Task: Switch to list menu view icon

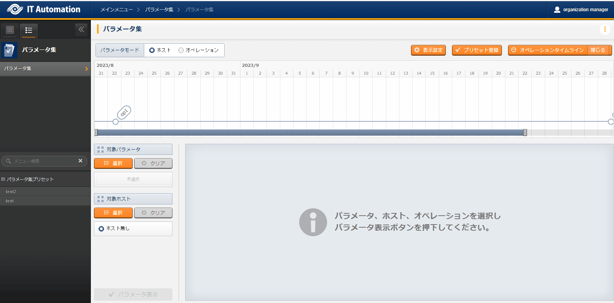Action: tap(29, 30)
